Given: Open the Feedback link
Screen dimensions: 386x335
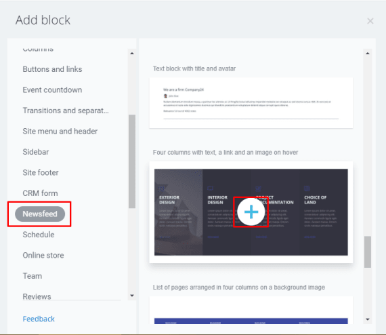Looking at the screenshot, I should point(39,319).
